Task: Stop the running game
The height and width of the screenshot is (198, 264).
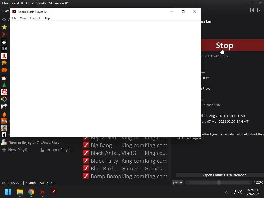Action: click(232, 45)
